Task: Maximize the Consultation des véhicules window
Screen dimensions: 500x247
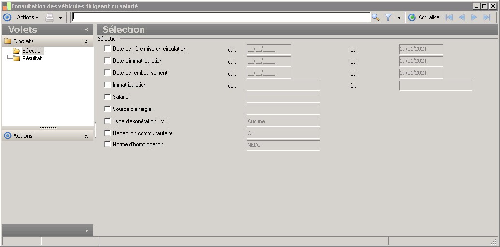Action: (x=485, y=6)
